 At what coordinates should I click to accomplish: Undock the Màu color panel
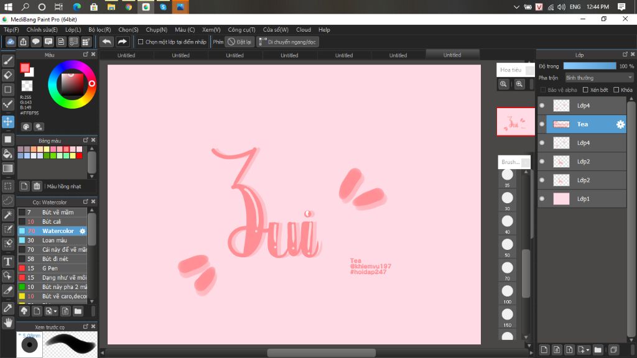pyautogui.click(x=85, y=55)
